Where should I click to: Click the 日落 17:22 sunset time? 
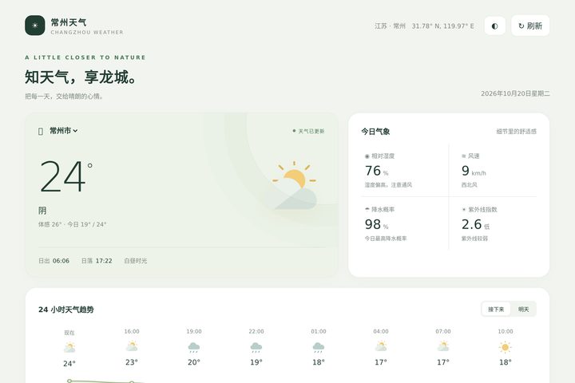pyautogui.click(x=97, y=261)
